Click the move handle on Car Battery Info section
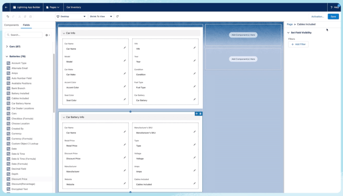The height and width of the screenshot is (196, 343). (x=197, y=114)
